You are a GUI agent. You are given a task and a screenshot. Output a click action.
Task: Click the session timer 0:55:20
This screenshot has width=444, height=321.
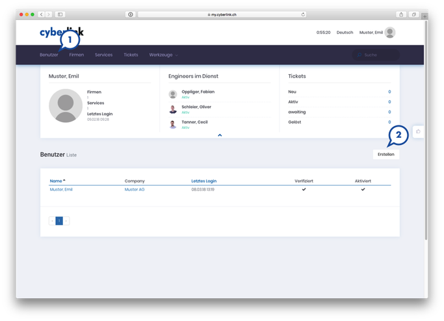click(323, 32)
